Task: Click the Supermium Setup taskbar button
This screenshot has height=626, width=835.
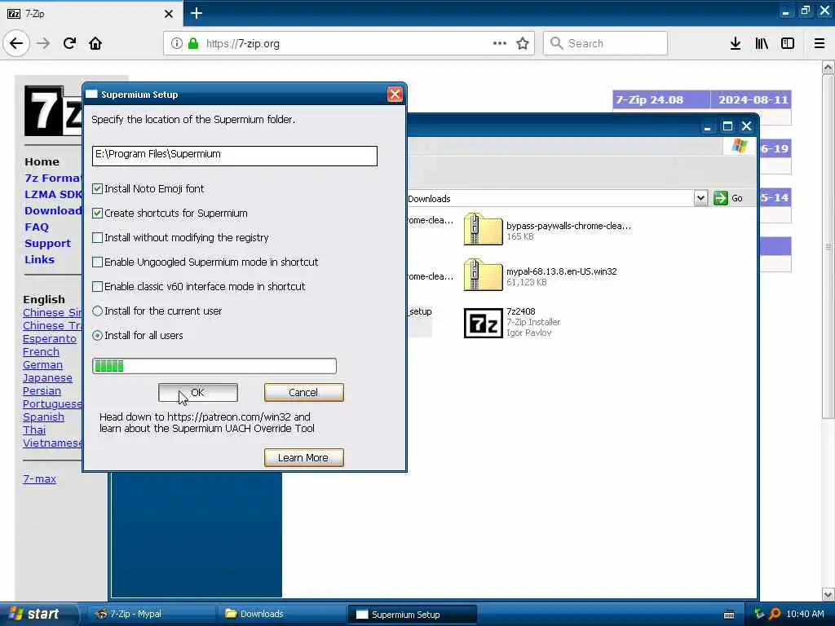Action: (x=412, y=615)
